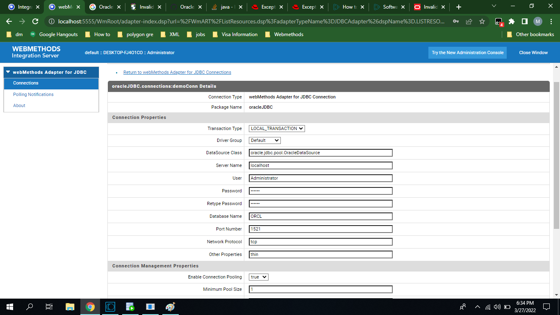Screen dimensions: 560x315
Task: Open a new browser tab
Action: pyautogui.click(x=459, y=7)
